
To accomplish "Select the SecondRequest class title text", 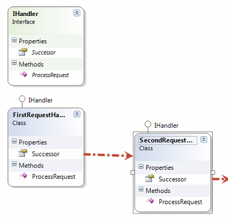I will click(x=166, y=140).
